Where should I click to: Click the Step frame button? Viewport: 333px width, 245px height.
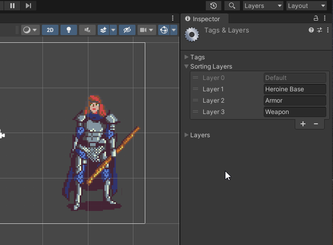coord(28,6)
